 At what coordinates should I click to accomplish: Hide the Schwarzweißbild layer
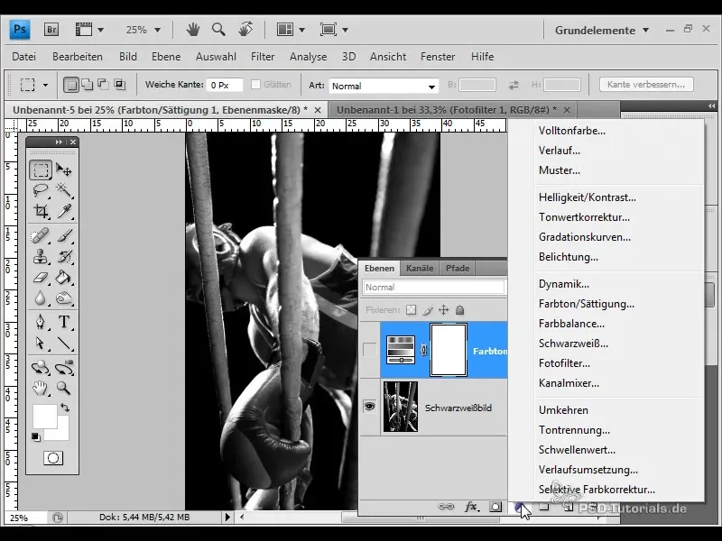pyautogui.click(x=369, y=407)
